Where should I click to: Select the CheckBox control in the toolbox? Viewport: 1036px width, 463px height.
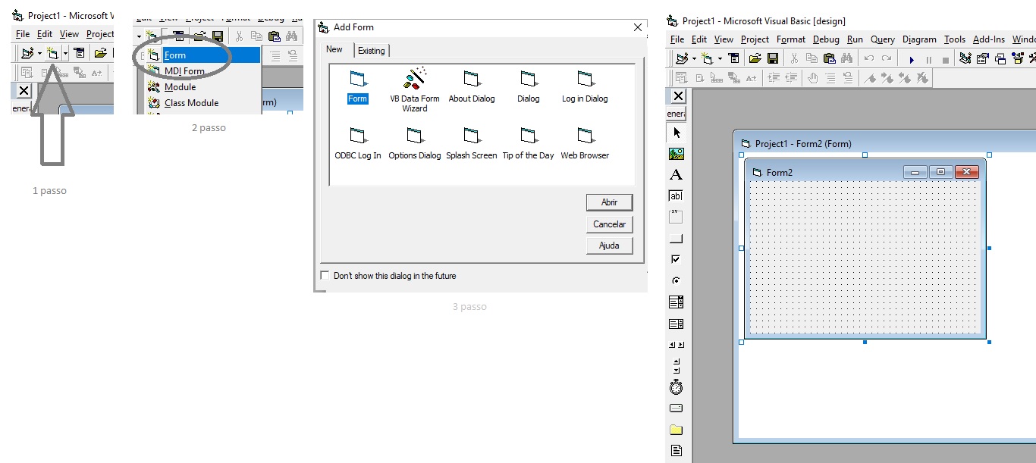676,260
